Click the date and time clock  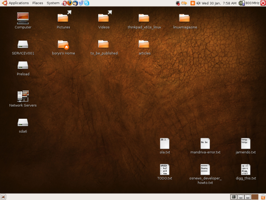coord(219,3)
